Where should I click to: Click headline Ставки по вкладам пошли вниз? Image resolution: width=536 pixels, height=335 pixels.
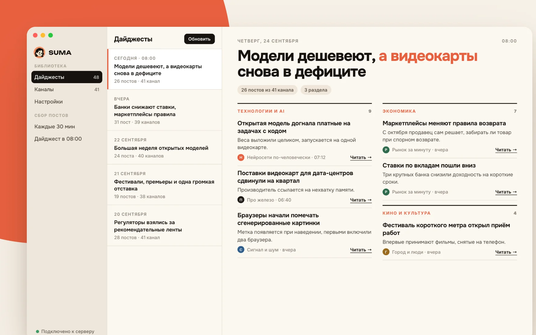[429, 165]
